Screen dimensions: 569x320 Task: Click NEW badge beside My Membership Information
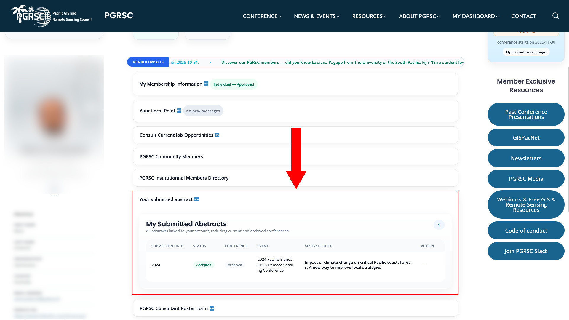point(206,84)
